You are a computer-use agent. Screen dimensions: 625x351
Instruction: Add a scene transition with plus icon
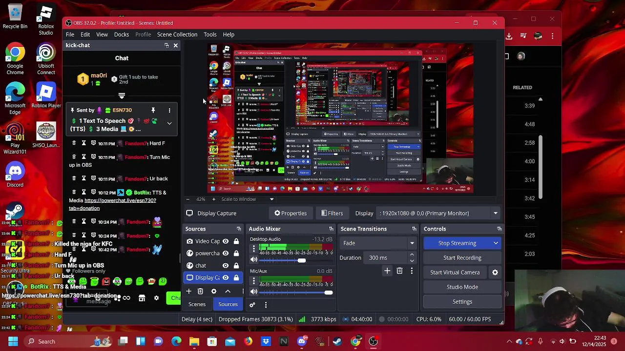(x=387, y=271)
